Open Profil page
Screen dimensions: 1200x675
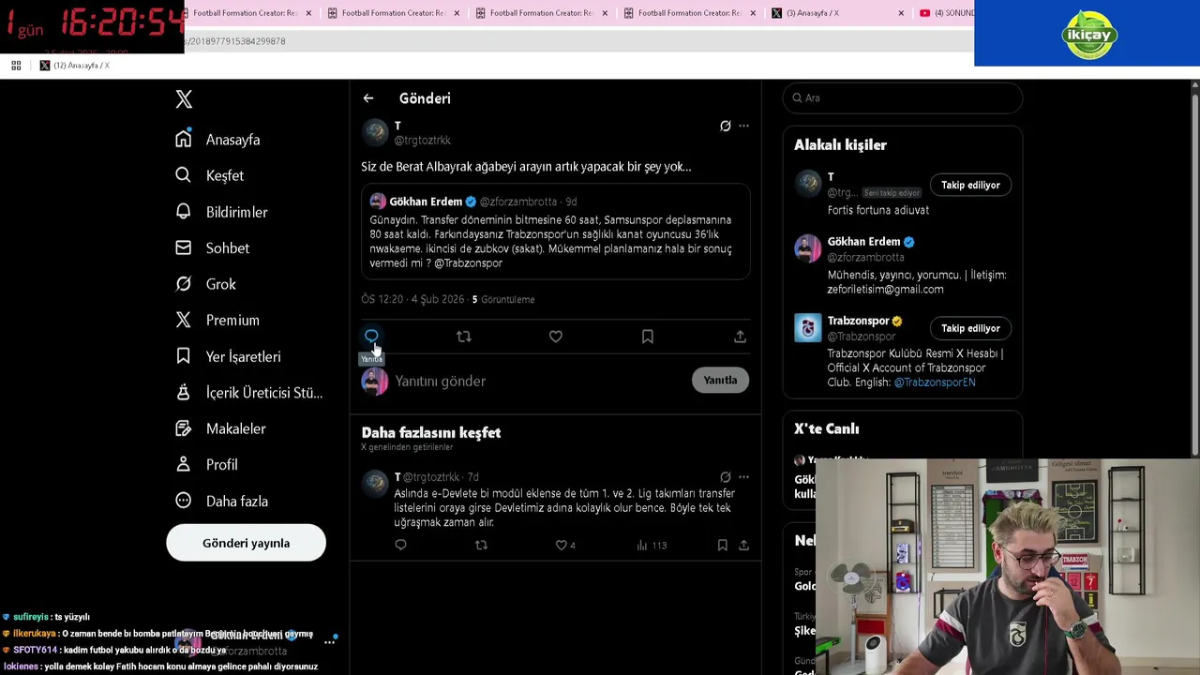206,464
